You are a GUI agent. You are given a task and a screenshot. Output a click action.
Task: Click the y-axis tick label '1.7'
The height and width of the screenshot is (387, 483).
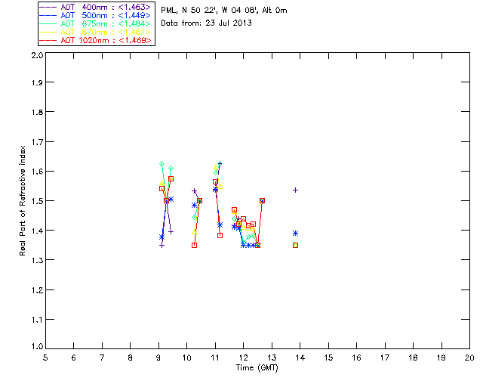click(37, 142)
